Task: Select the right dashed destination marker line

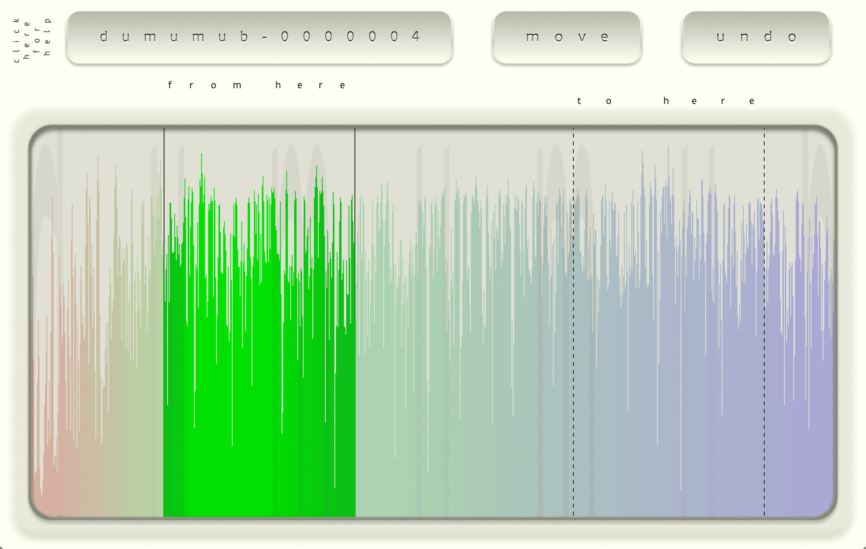Action: pos(764,322)
